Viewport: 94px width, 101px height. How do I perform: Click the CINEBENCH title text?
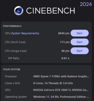50,11
